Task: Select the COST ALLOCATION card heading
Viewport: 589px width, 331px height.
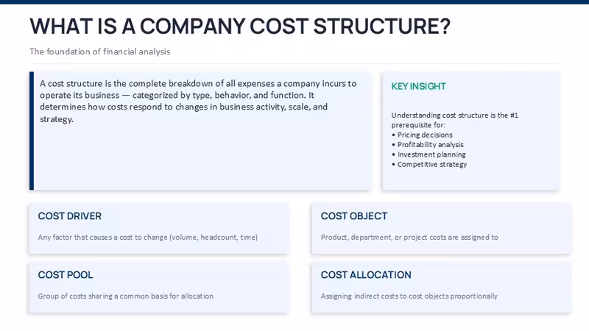Action: (x=366, y=274)
